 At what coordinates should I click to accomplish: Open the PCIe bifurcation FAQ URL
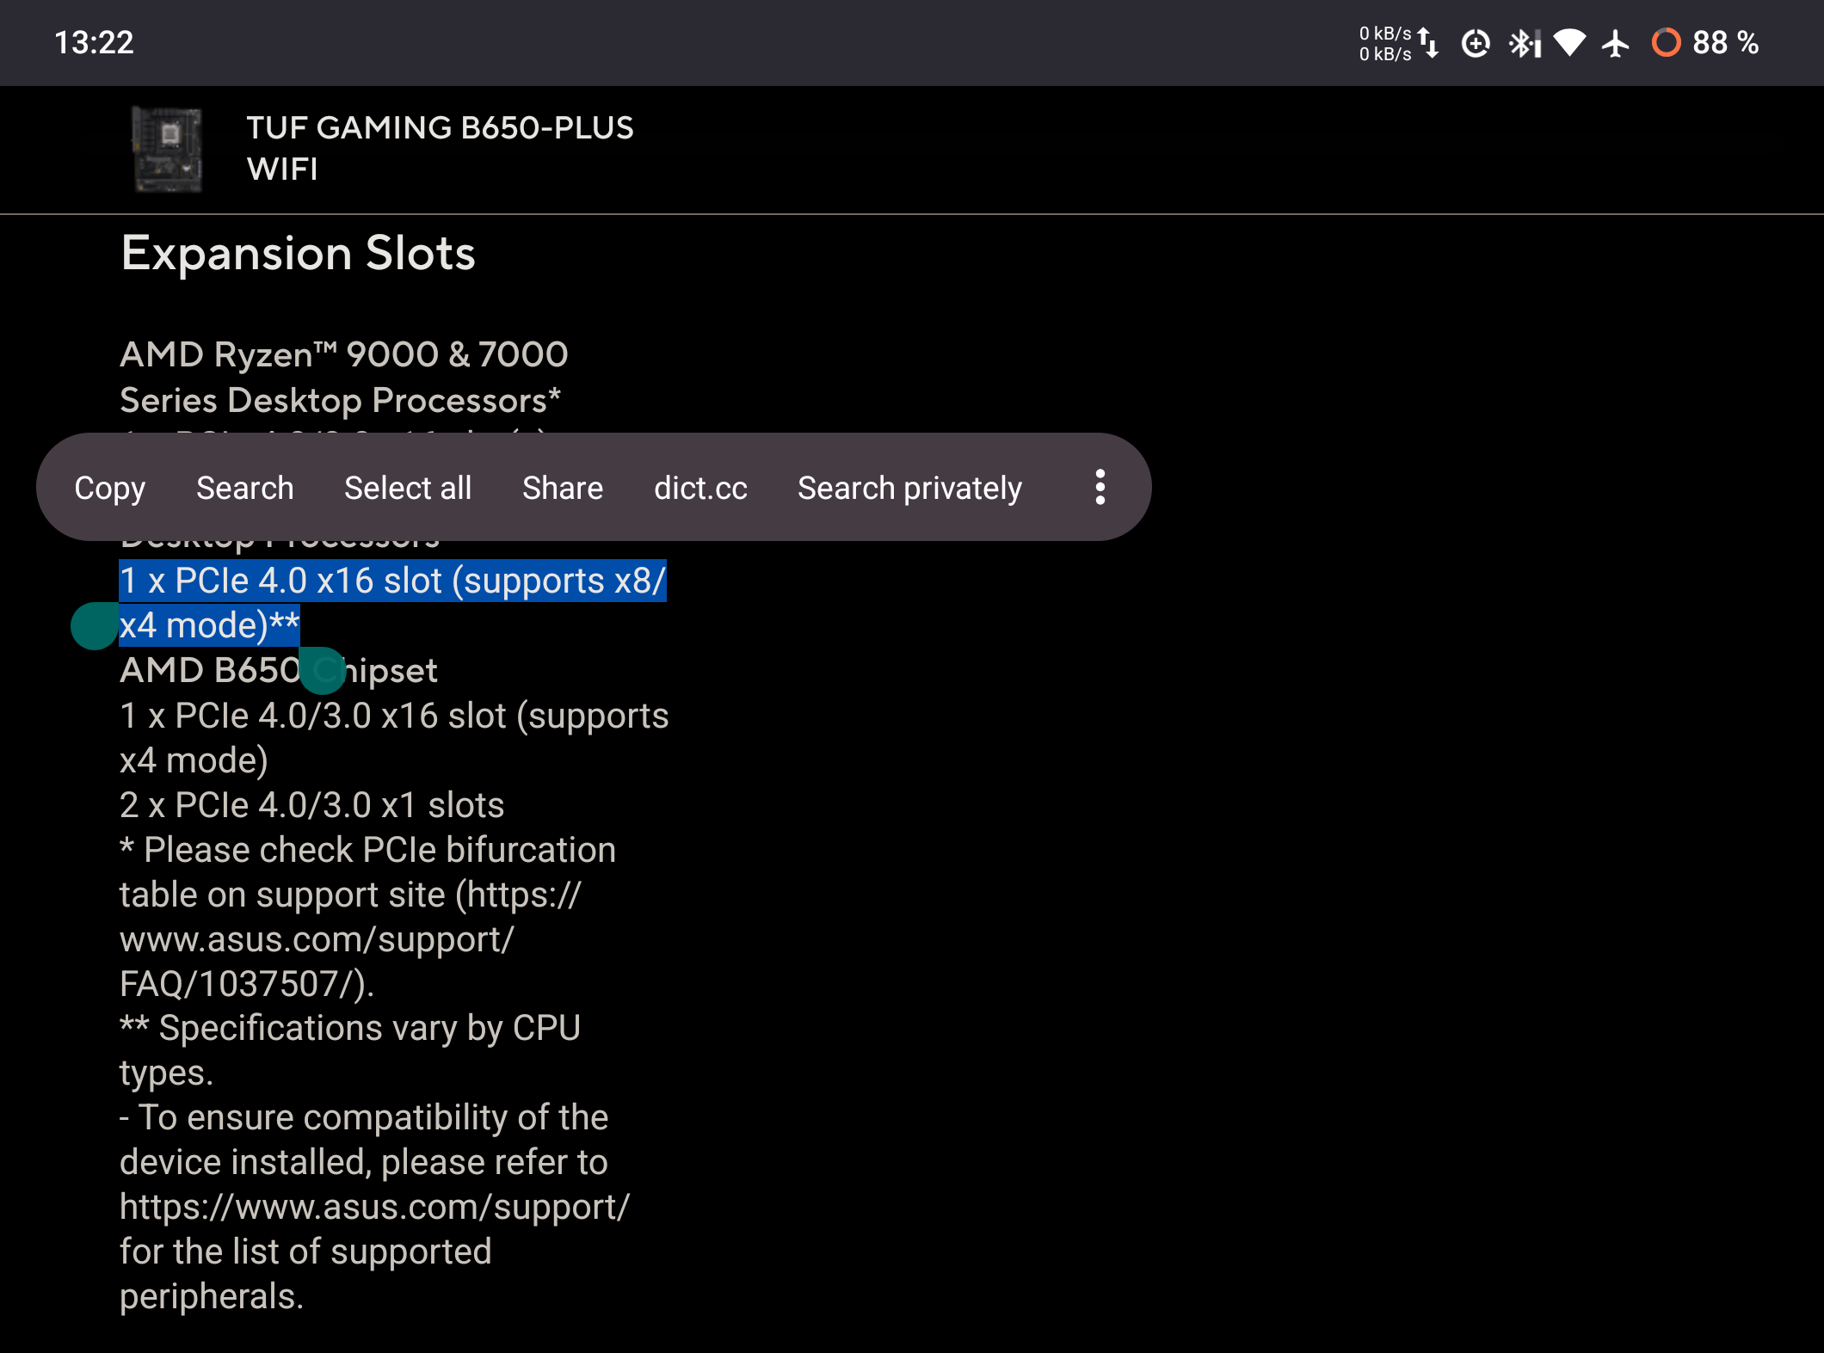click(x=350, y=939)
